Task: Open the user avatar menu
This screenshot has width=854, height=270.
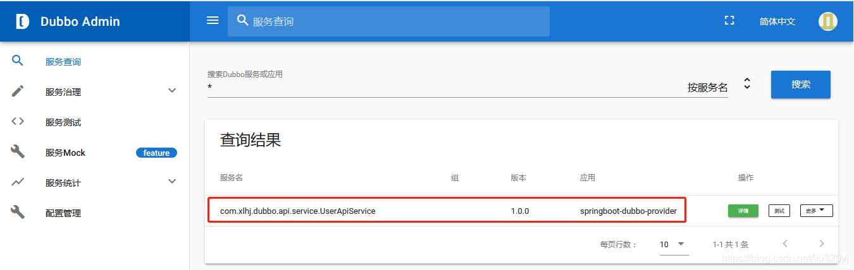Action: tap(827, 21)
